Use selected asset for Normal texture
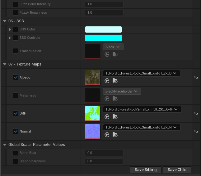The height and width of the screenshot is (176, 201). (x=107, y=135)
